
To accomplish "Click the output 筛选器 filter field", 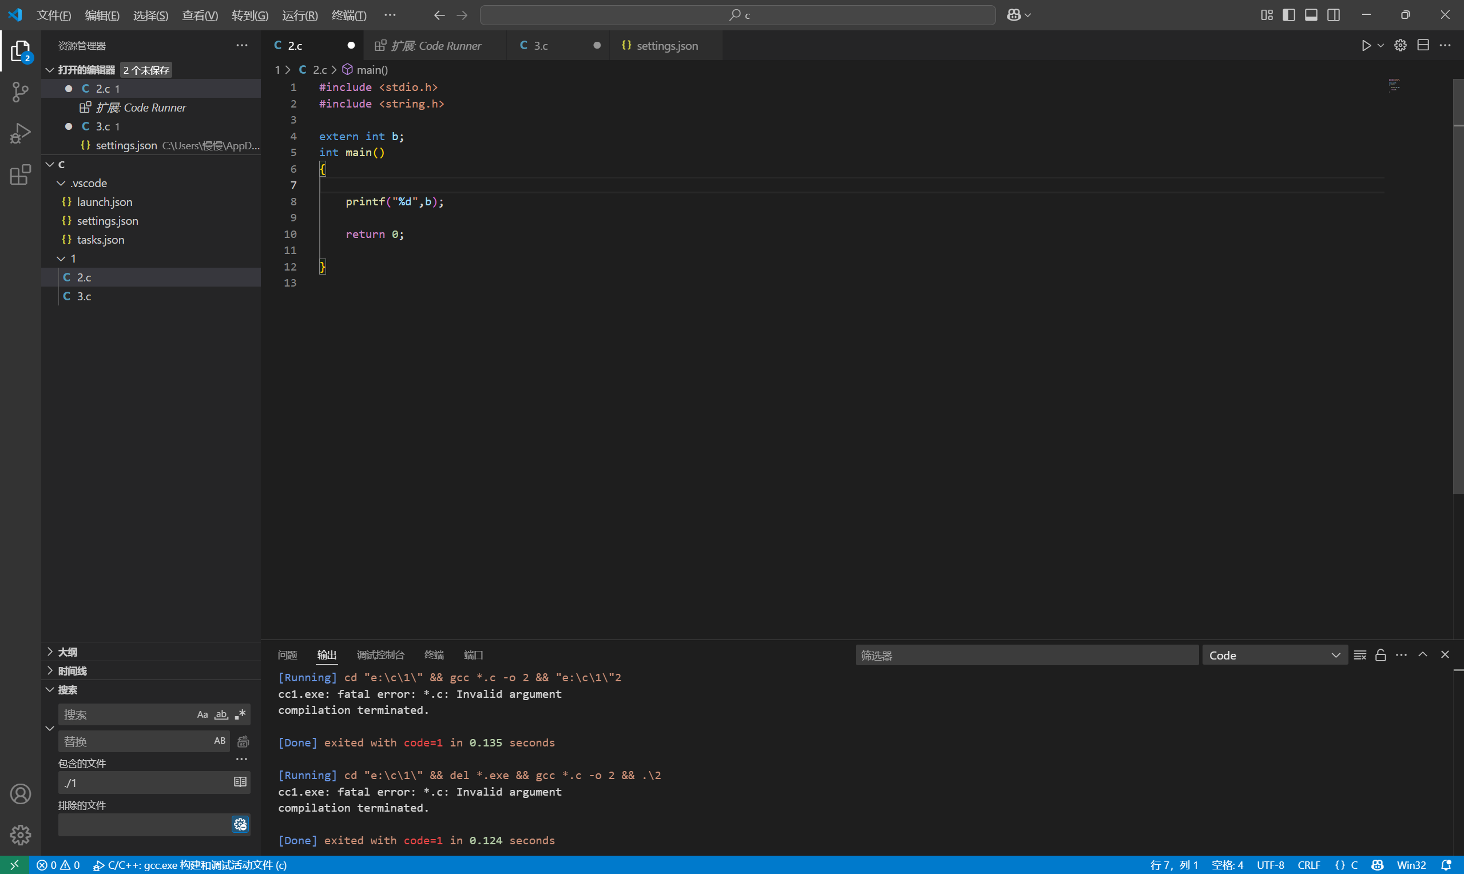I will [x=1026, y=655].
